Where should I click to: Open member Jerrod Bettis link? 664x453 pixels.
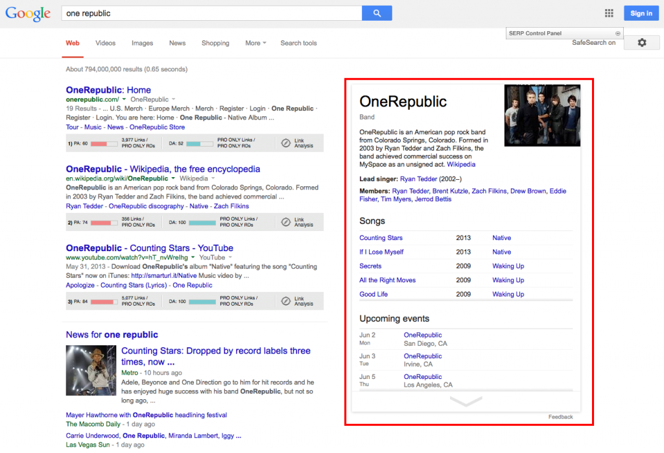[433, 199]
